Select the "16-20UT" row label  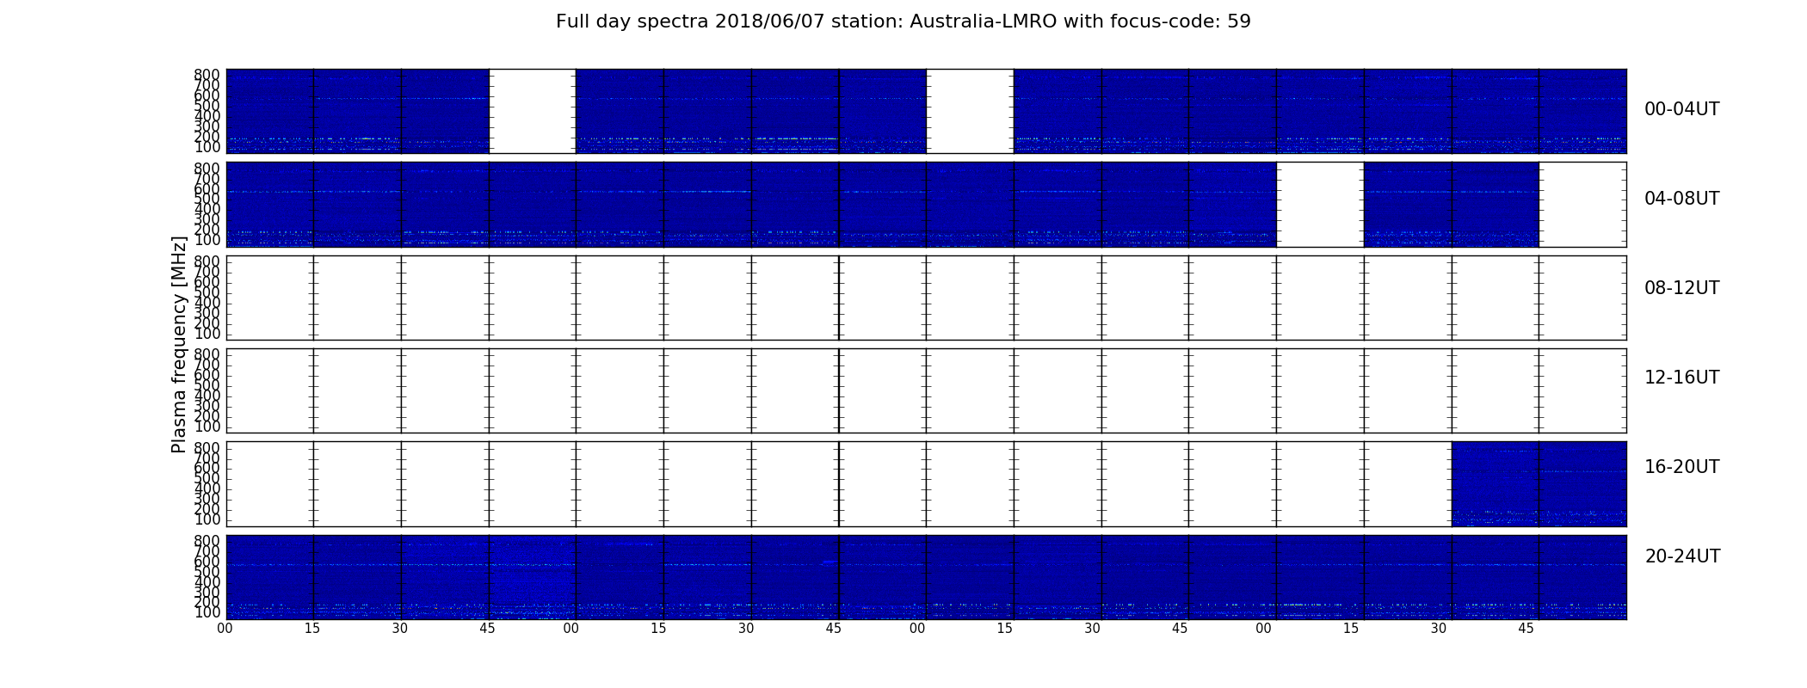tap(1681, 467)
